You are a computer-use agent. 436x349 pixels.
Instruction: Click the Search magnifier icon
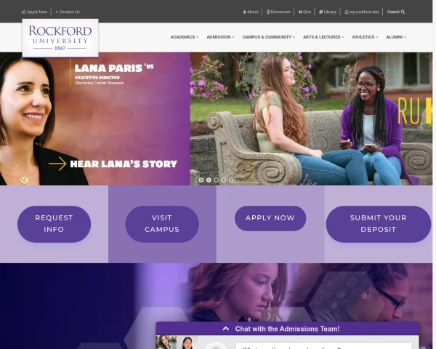coord(403,12)
